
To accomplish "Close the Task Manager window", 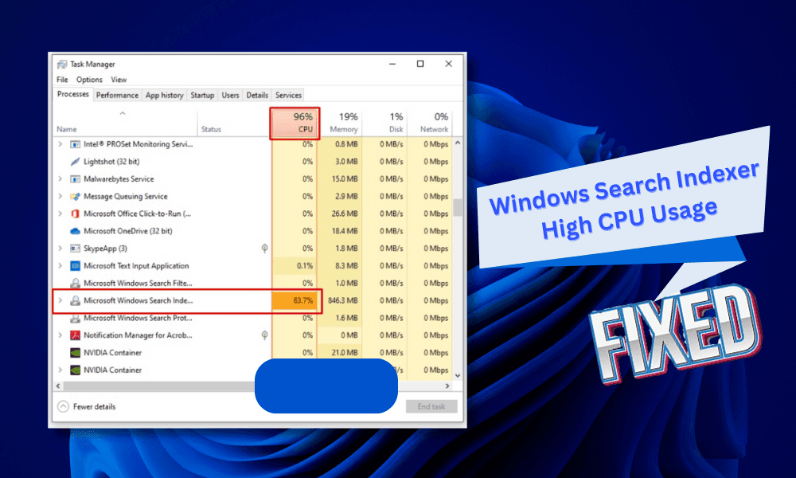I will click(449, 64).
